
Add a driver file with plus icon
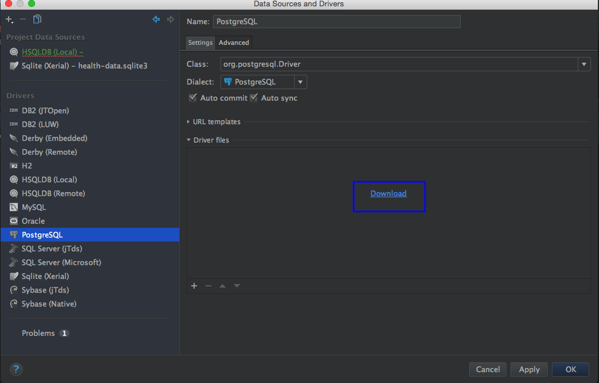pyautogui.click(x=194, y=286)
